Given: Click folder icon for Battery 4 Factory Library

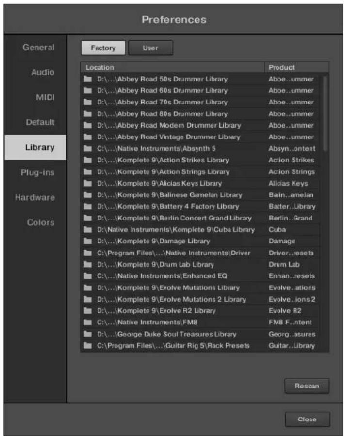Looking at the screenshot, I should [x=88, y=206].
